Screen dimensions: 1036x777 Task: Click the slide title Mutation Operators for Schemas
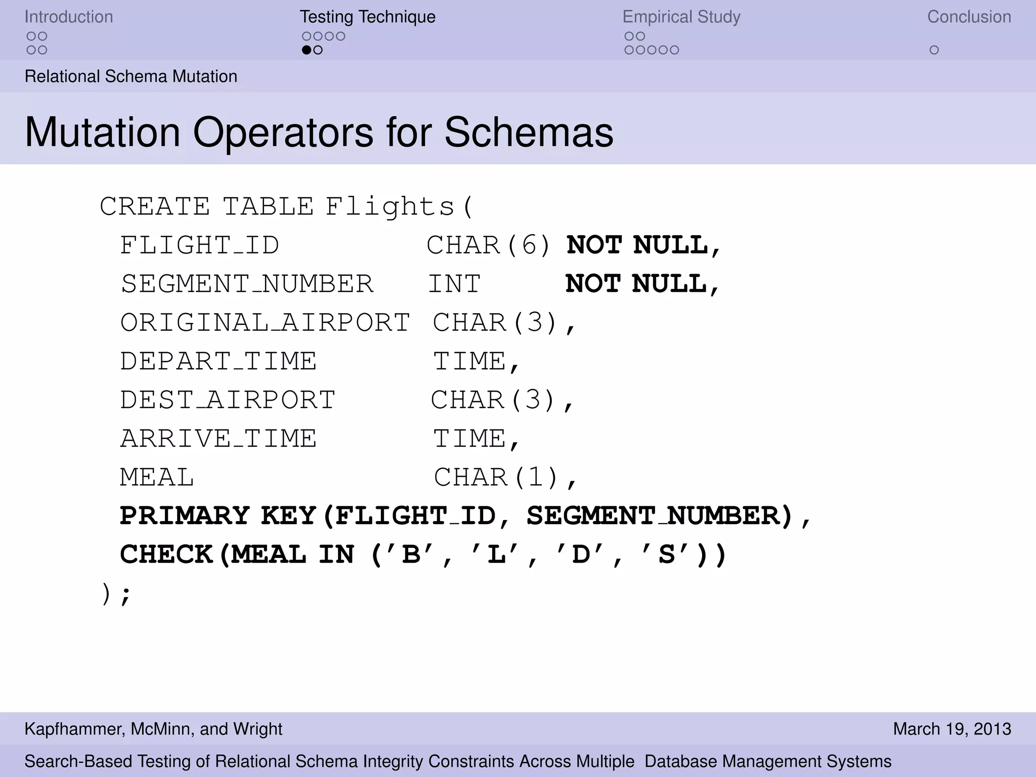point(319,133)
